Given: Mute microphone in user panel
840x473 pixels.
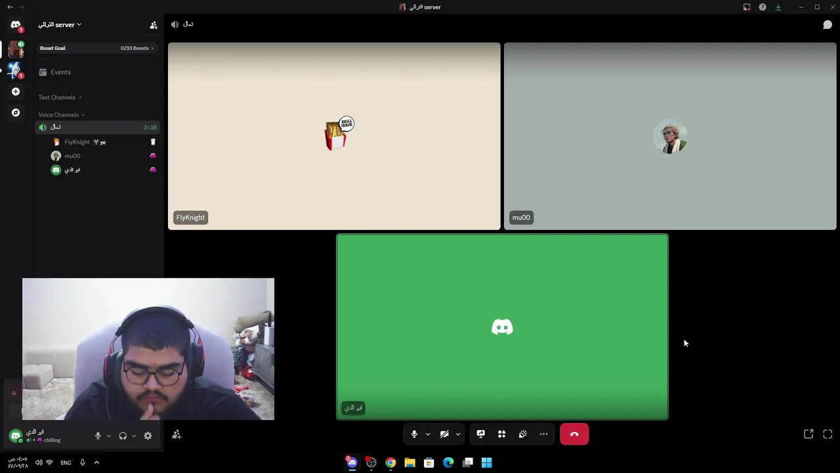Looking at the screenshot, I should [x=98, y=436].
